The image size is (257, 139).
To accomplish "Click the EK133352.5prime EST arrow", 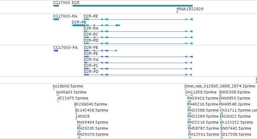I will [x=221, y=125].
